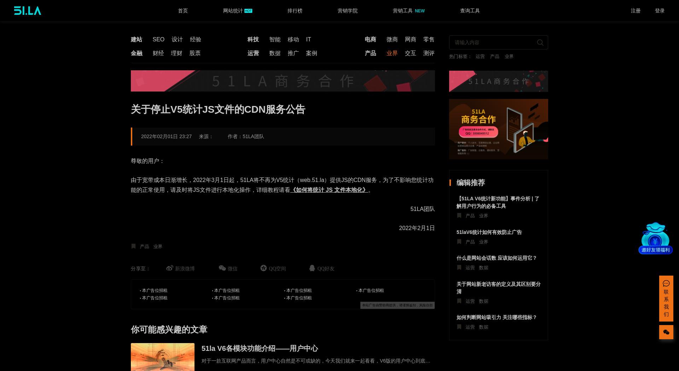Viewport: 679px width, 371px height.
Task: Open 营销学院 menu item
Action: point(348,11)
